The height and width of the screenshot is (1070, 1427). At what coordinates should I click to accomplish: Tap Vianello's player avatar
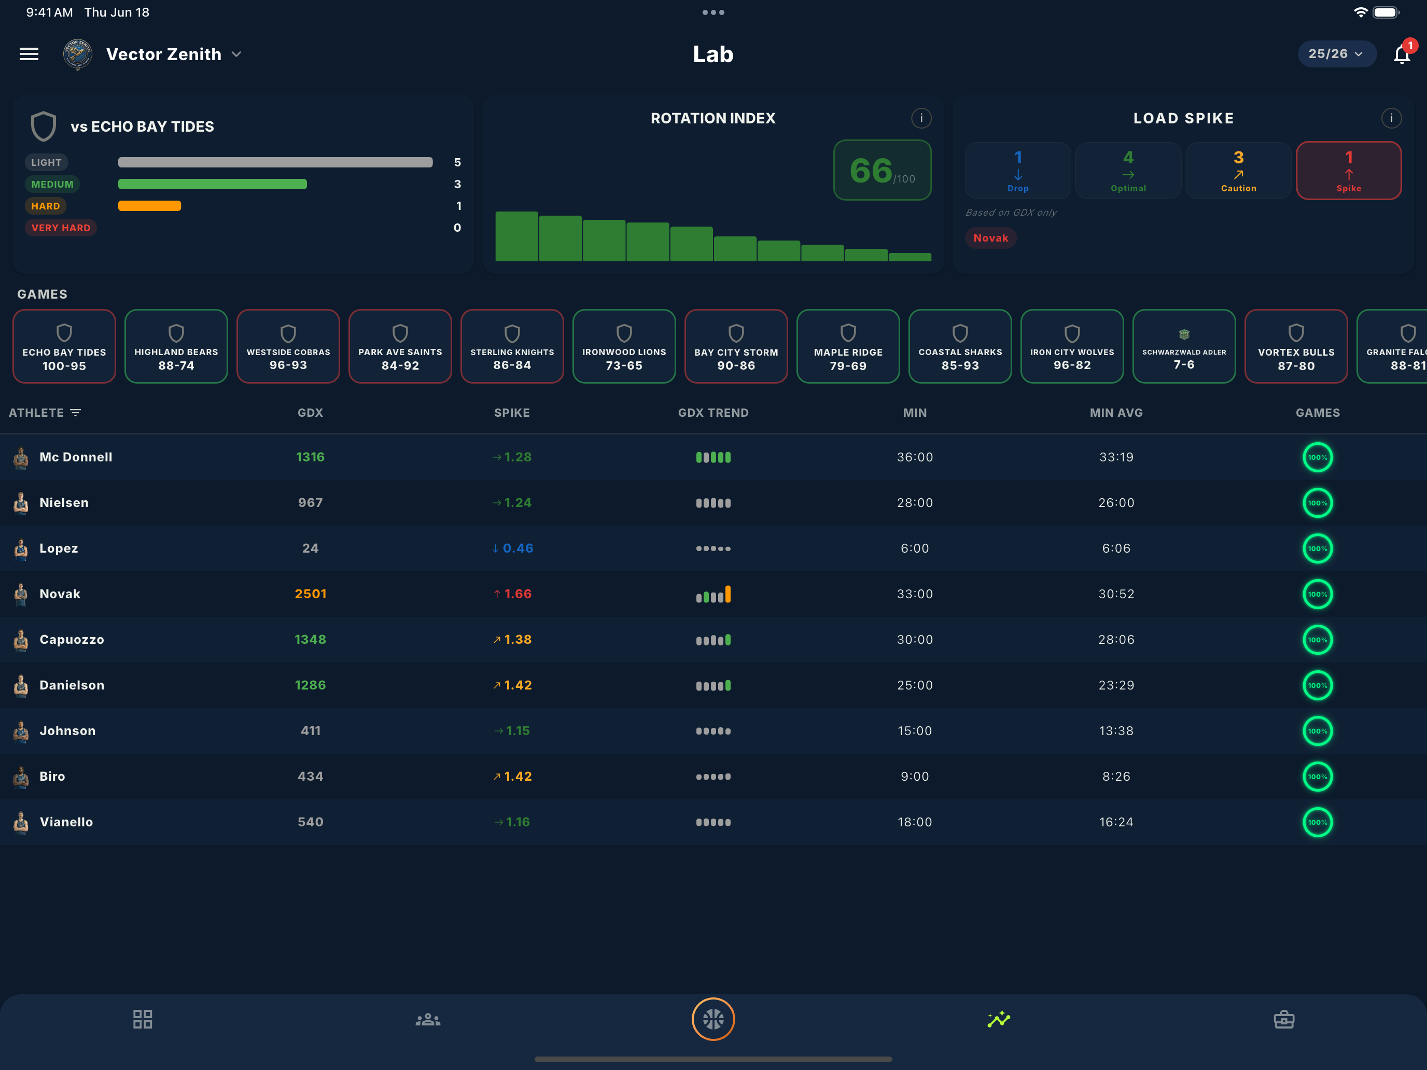(x=21, y=822)
